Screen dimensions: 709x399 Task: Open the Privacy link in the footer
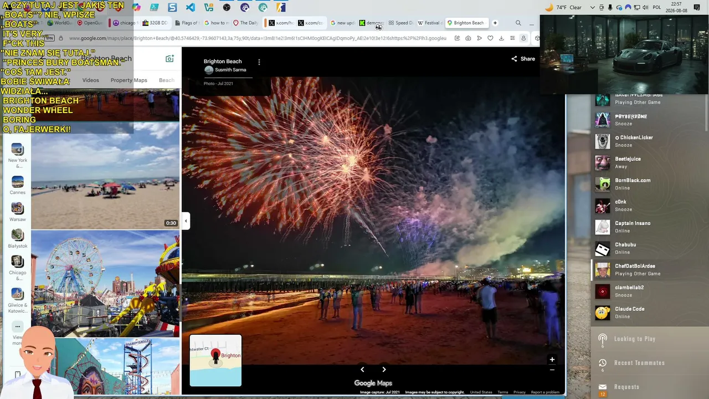520,392
